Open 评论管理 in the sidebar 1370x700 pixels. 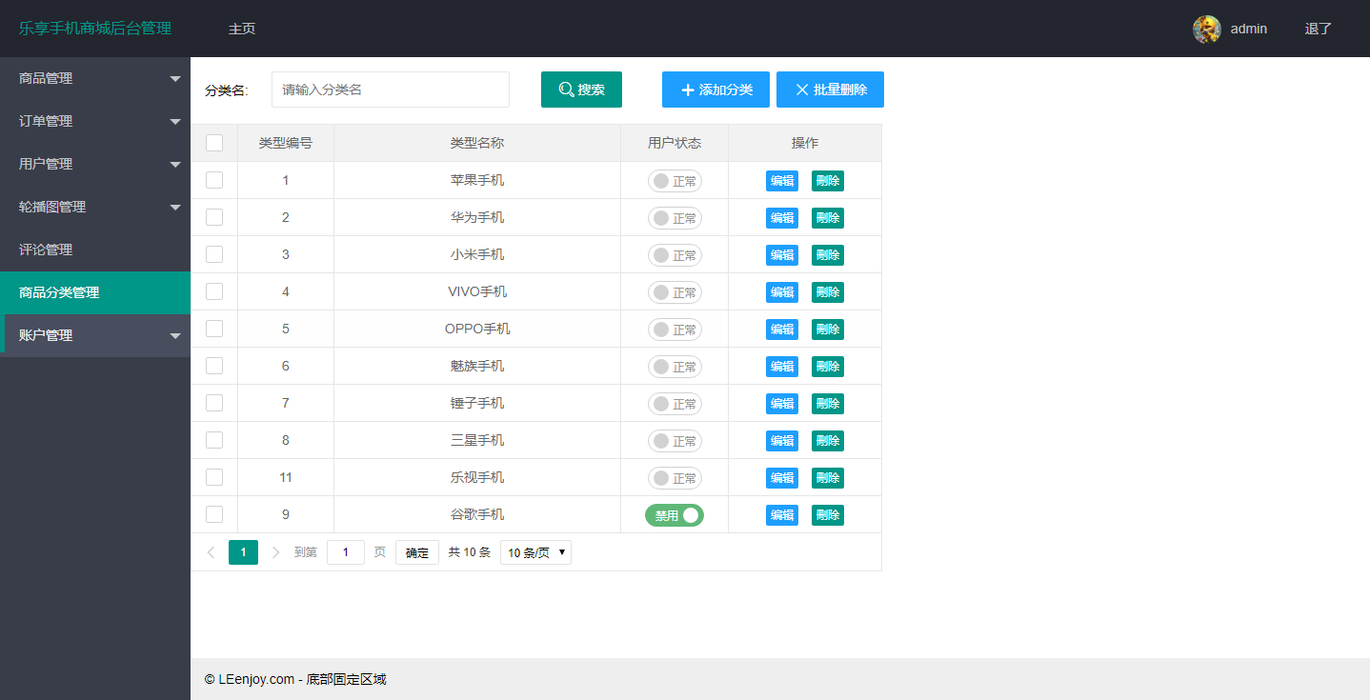point(95,250)
